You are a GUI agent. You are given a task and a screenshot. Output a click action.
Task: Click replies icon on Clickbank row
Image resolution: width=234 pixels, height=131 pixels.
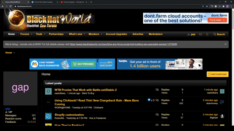pyautogui.click(x=157, y=100)
